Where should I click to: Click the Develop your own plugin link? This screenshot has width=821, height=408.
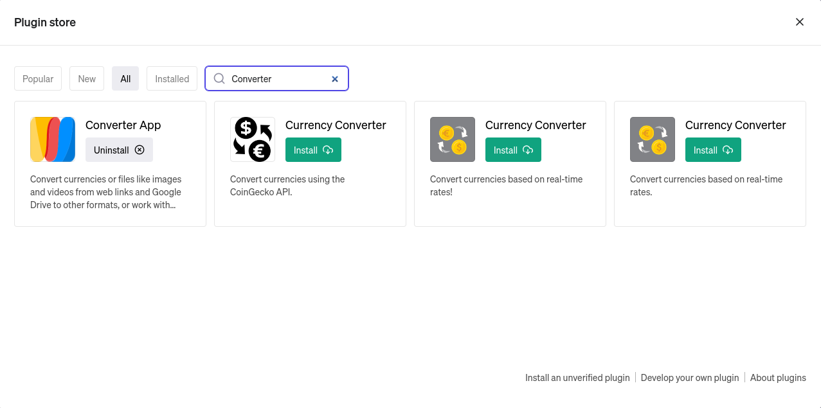(689, 377)
